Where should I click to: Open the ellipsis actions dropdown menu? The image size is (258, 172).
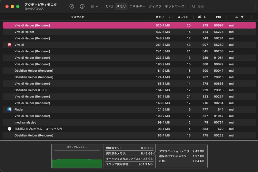click(x=94, y=6)
